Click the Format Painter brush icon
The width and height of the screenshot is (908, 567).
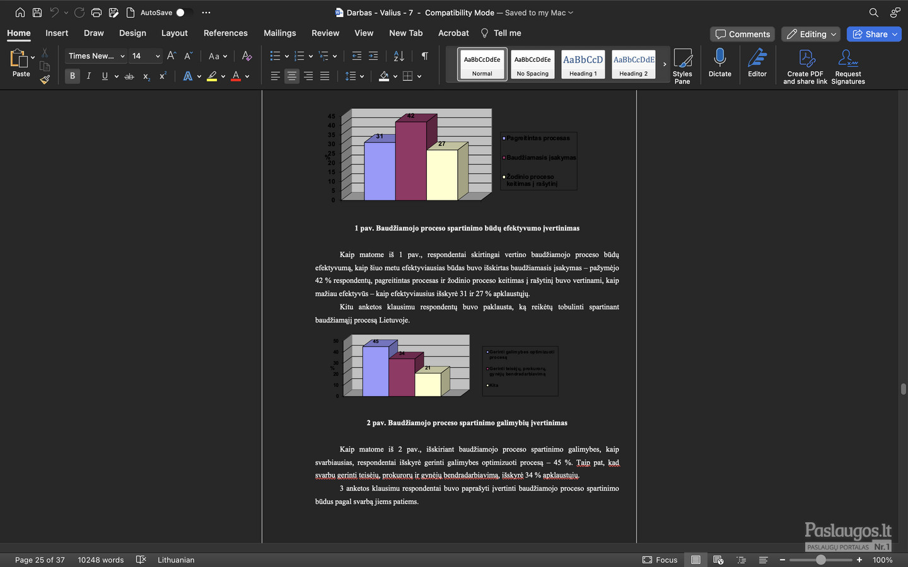tap(45, 79)
